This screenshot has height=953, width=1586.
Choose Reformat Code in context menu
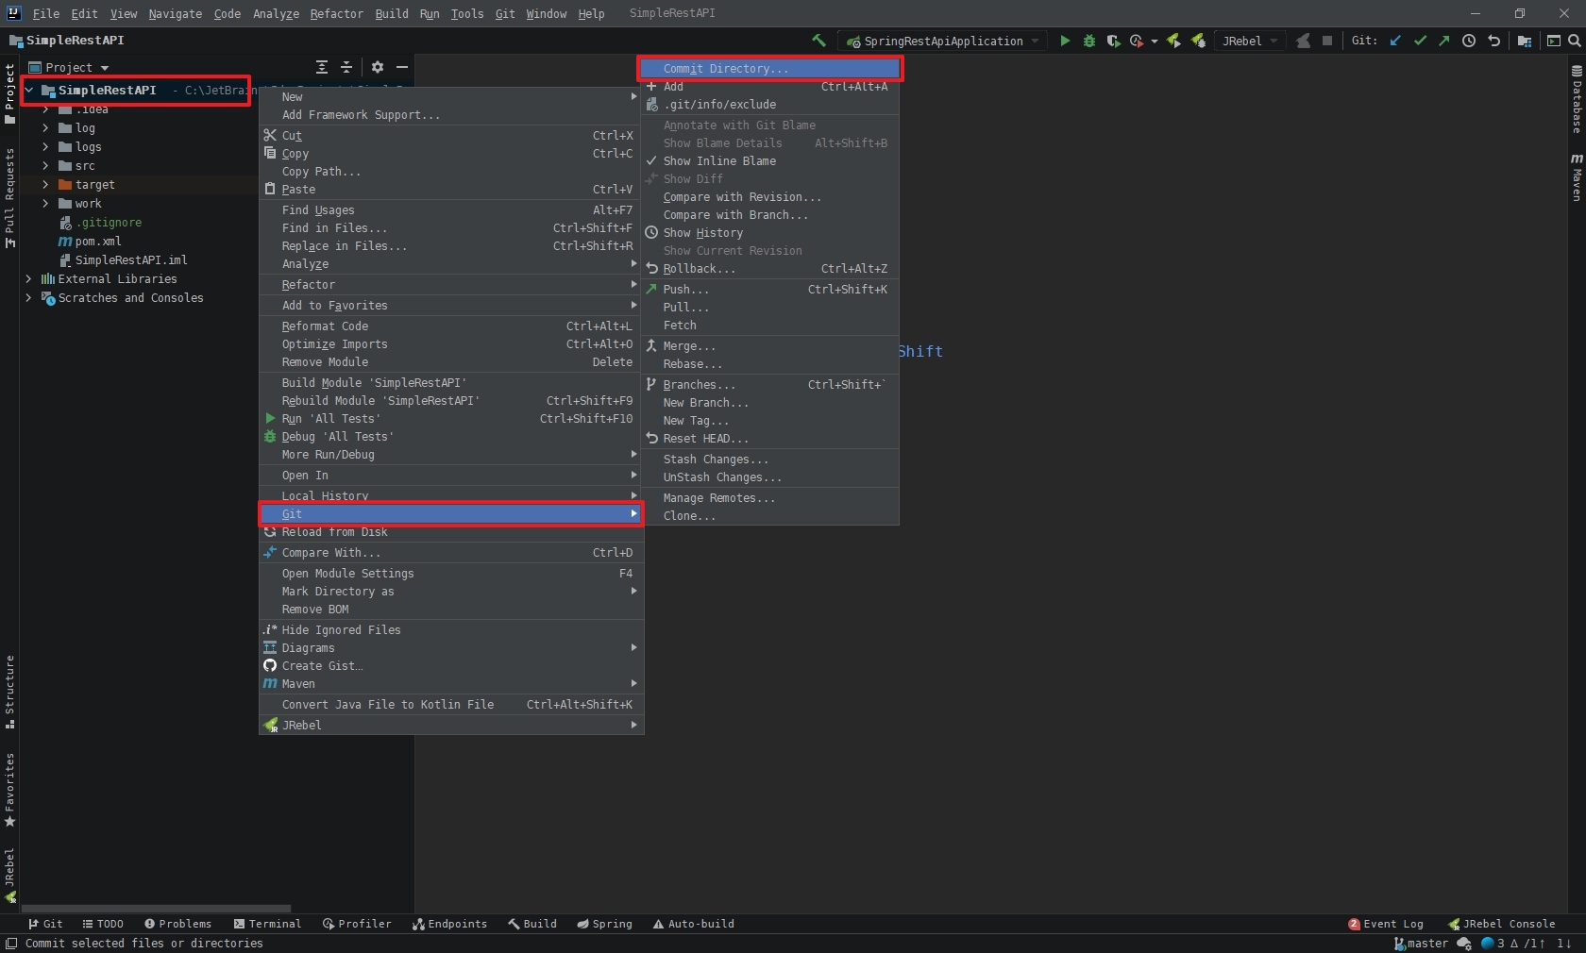[x=451, y=326]
